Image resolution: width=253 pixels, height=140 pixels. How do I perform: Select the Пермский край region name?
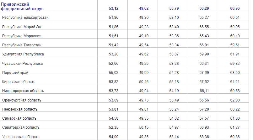tap(15, 73)
